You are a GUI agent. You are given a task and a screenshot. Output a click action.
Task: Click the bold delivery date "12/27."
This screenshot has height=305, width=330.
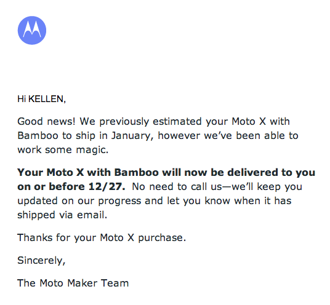pos(107,186)
